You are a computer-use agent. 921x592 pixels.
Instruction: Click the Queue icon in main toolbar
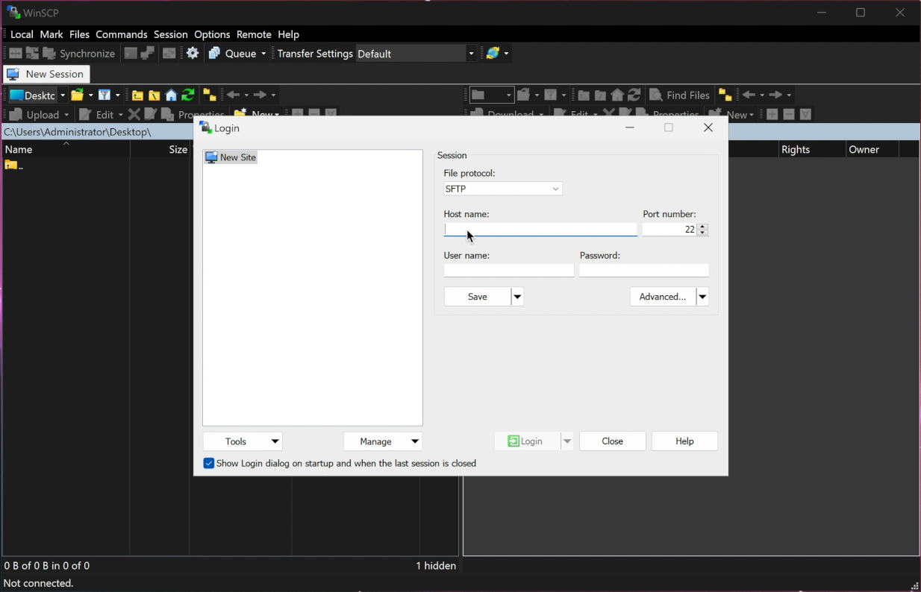[215, 53]
